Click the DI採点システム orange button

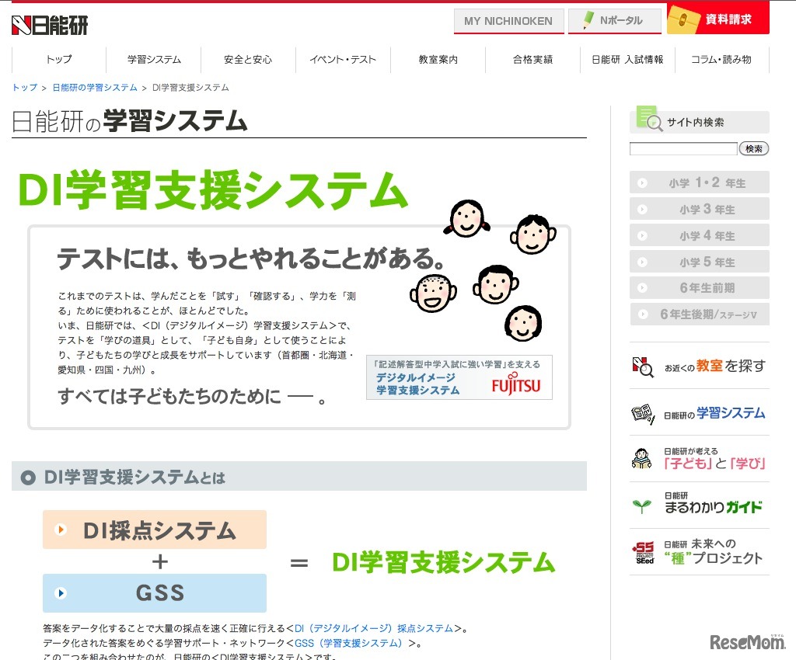pyautogui.click(x=155, y=530)
